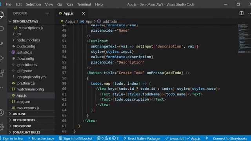
Task: Open the Extensions view
Action: [2, 73]
